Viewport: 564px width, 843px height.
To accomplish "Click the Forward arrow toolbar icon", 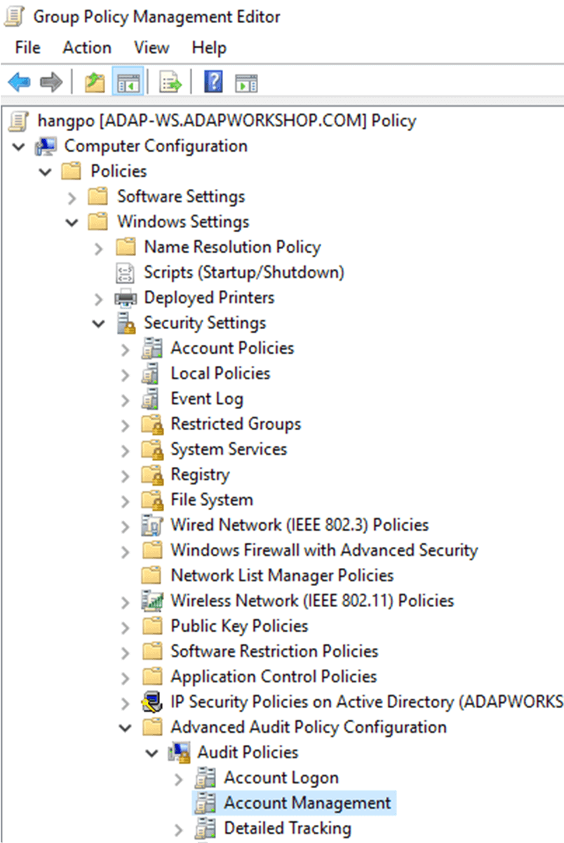I will tap(51, 83).
